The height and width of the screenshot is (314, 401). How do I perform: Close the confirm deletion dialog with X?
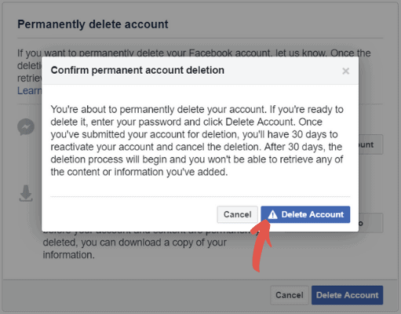point(345,71)
